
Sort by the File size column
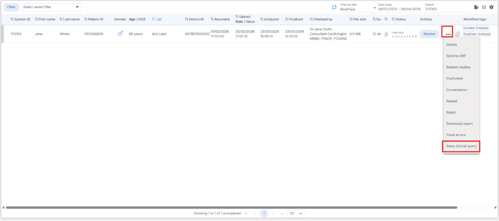click(x=358, y=20)
